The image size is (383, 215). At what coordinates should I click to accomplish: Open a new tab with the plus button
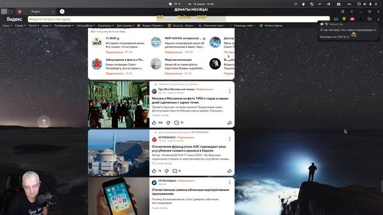coord(62,11)
